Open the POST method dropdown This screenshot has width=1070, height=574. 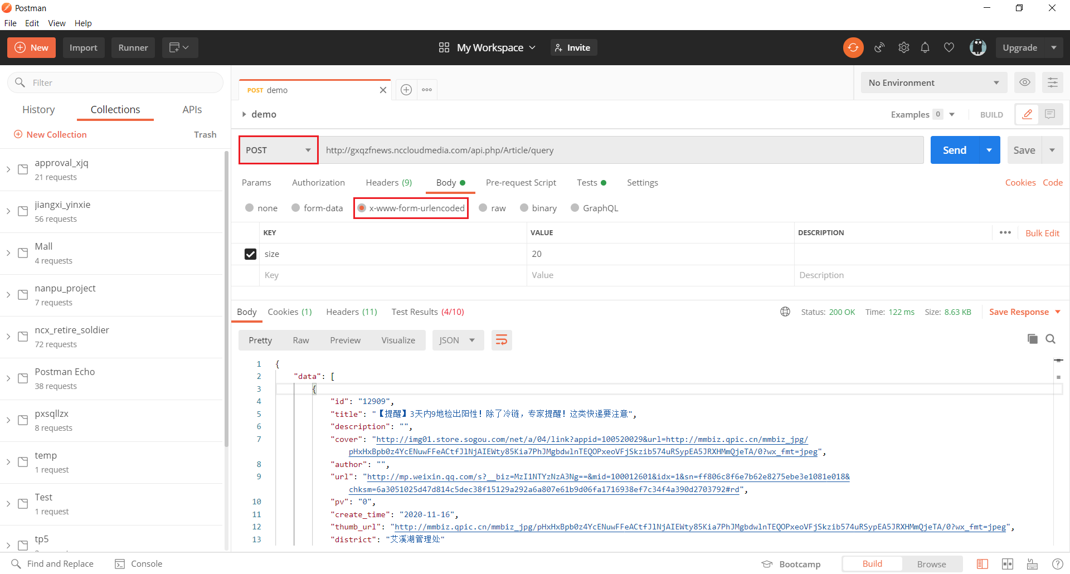pyautogui.click(x=278, y=150)
